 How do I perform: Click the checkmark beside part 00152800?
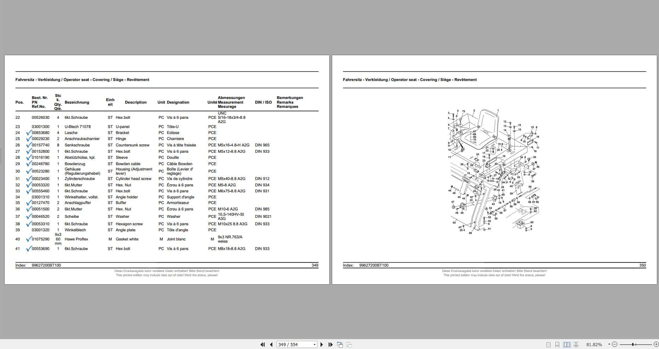(29, 151)
